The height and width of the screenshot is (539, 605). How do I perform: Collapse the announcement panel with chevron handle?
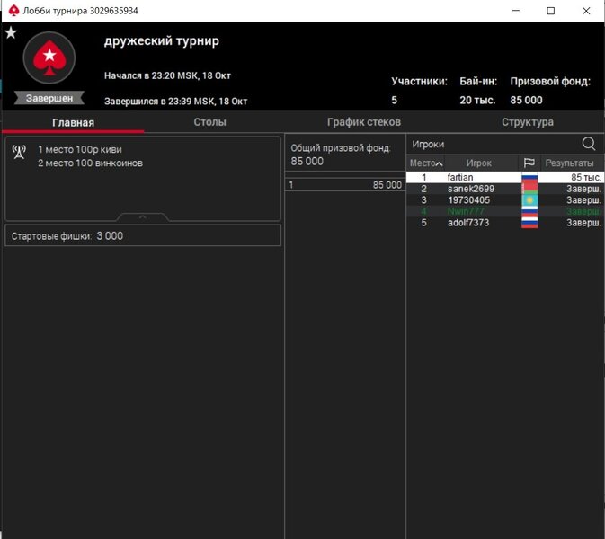click(143, 216)
